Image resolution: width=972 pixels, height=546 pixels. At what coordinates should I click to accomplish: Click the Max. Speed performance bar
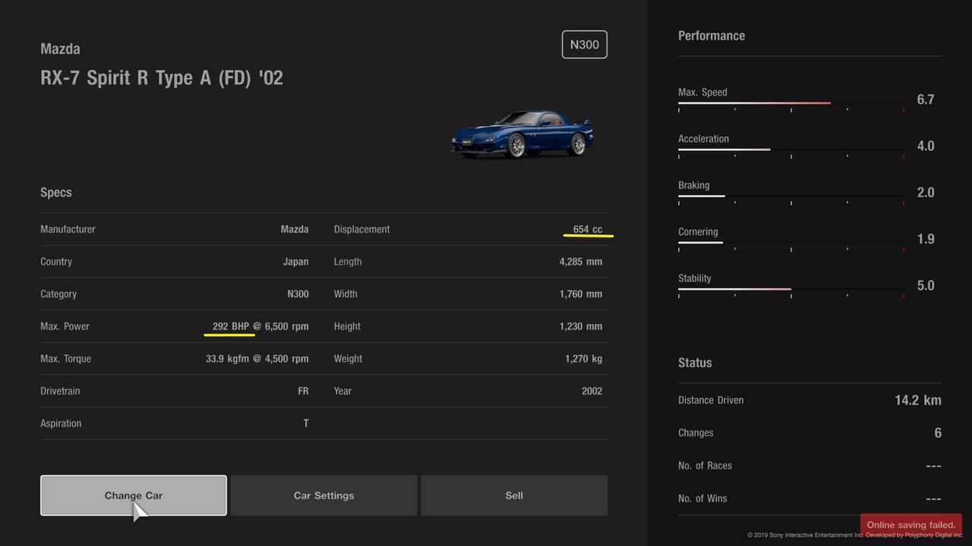click(x=791, y=104)
